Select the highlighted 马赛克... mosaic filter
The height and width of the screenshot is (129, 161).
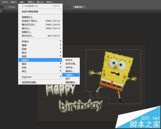[71, 75]
